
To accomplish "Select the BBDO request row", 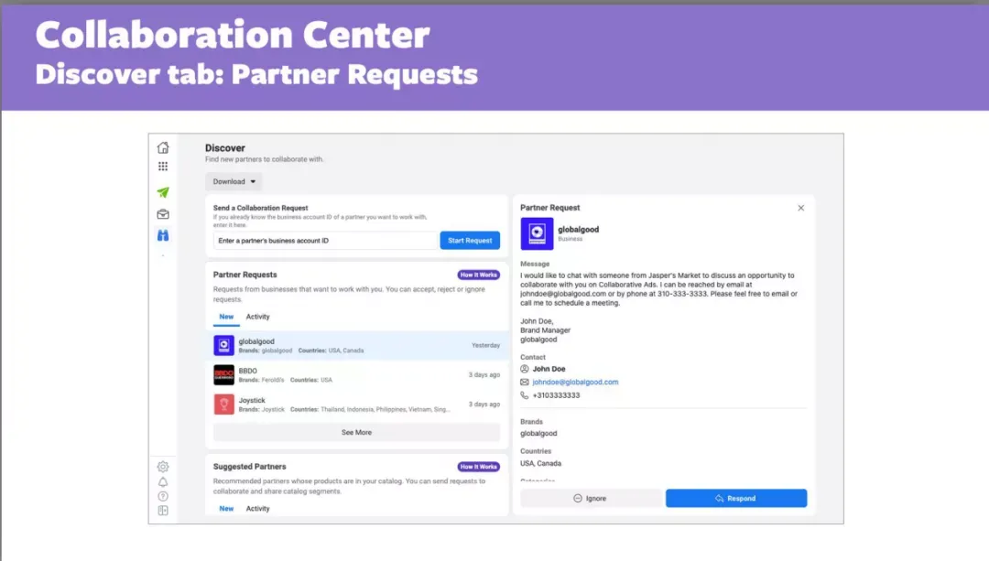I will click(357, 375).
